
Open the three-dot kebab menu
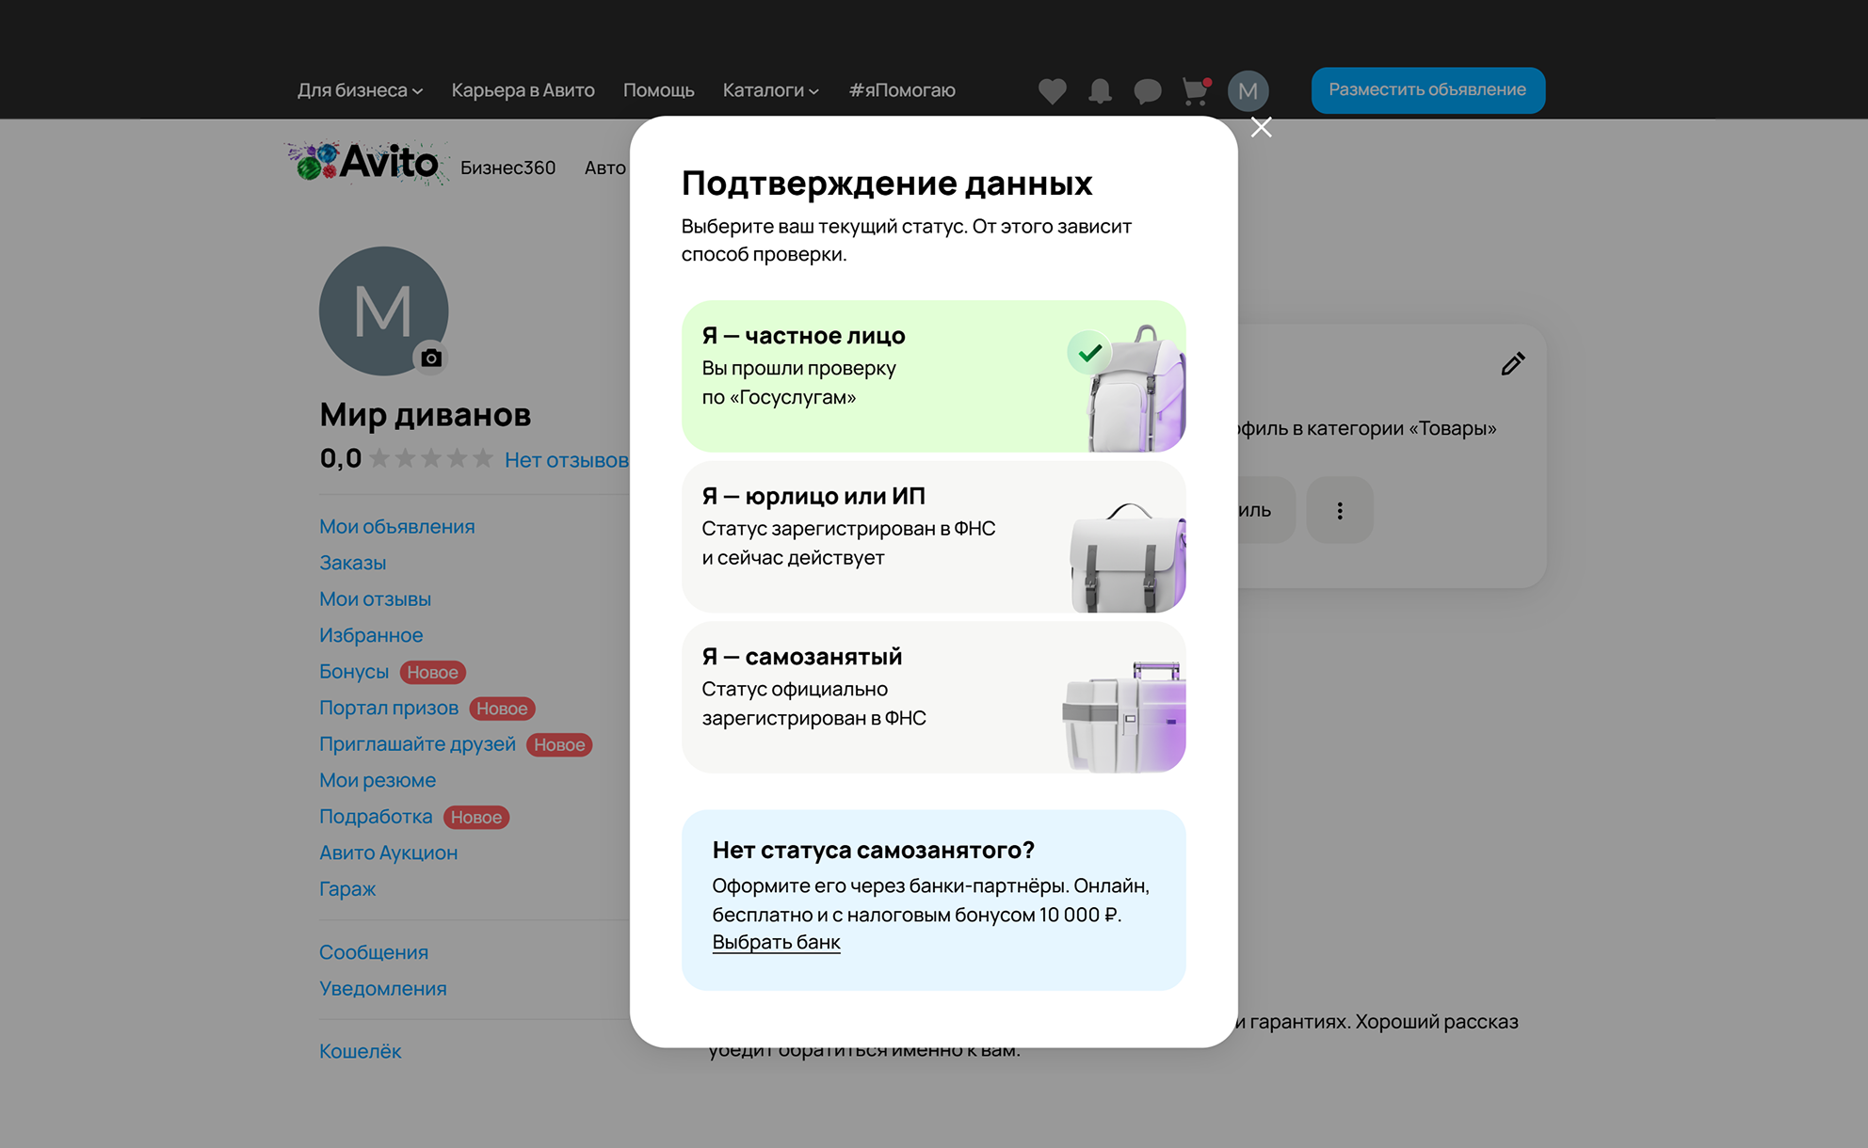click(x=1340, y=509)
